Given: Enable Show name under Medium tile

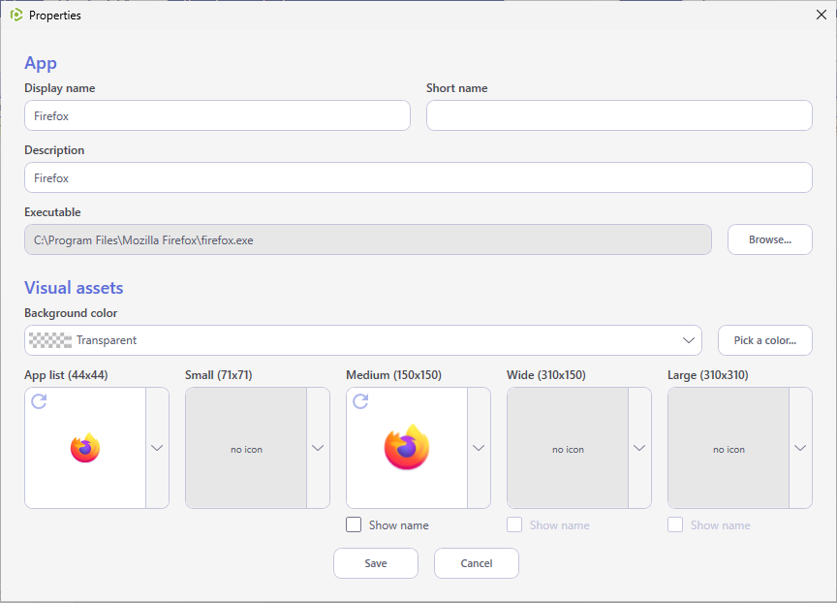Looking at the screenshot, I should [354, 525].
